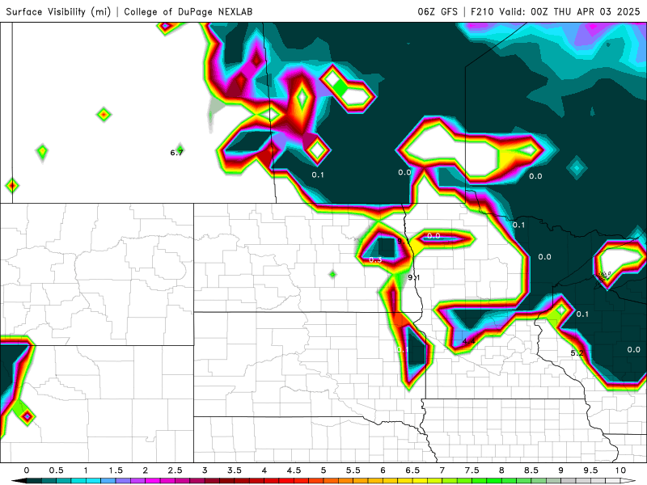647x485 pixels.
Task: Click the "College of DuPage NEXLAB" label
Action: point(188,11)
